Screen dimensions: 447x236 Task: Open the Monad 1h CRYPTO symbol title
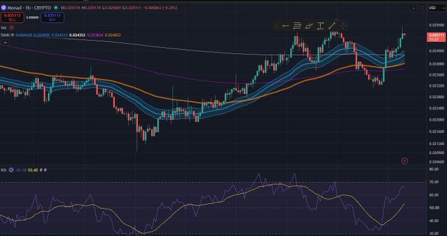pos(29,8)
